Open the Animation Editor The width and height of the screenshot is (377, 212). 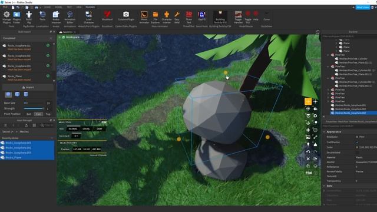tap(70, 17)
